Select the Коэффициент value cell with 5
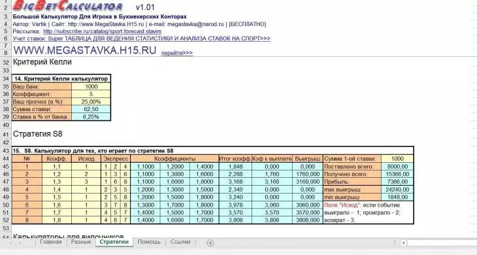 [91, 94]
